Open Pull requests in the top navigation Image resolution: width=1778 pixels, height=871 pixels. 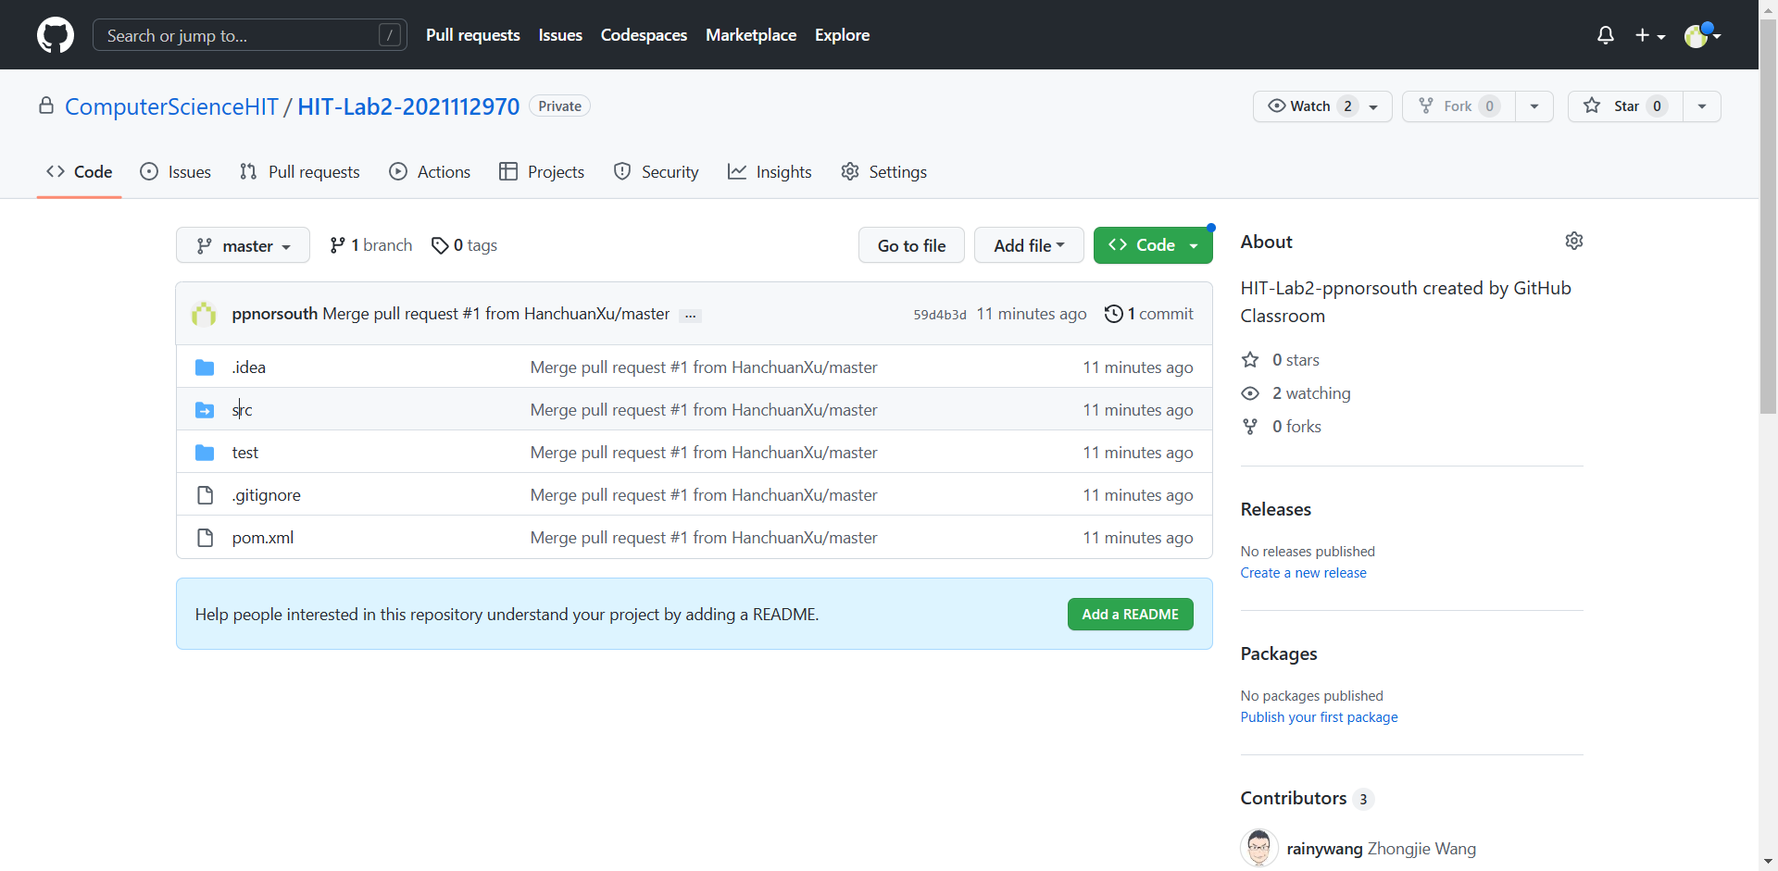pos(473,35)
